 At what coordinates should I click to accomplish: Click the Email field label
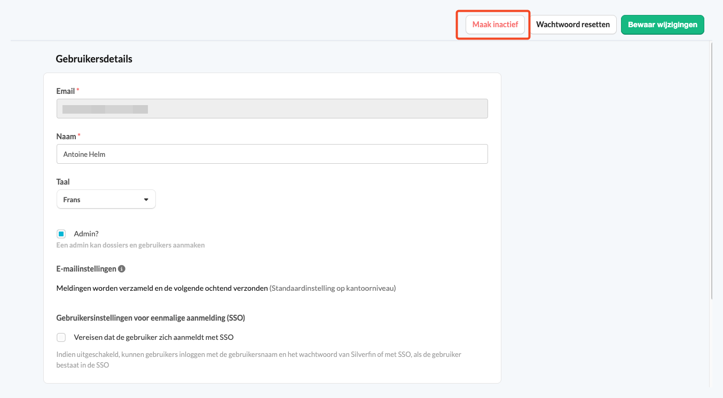[66, 91]
